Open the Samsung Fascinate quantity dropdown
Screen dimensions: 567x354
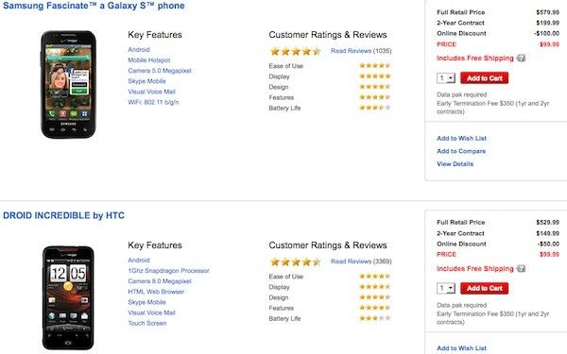click(446, 78)
